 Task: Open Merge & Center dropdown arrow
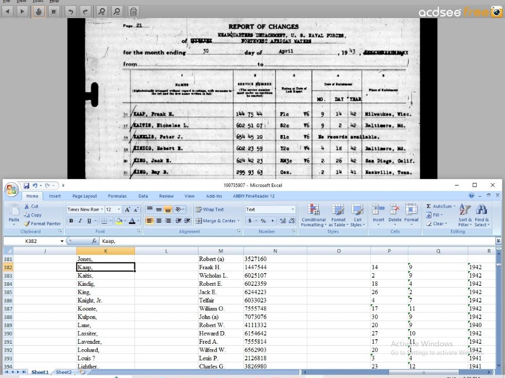click(239, 221)
